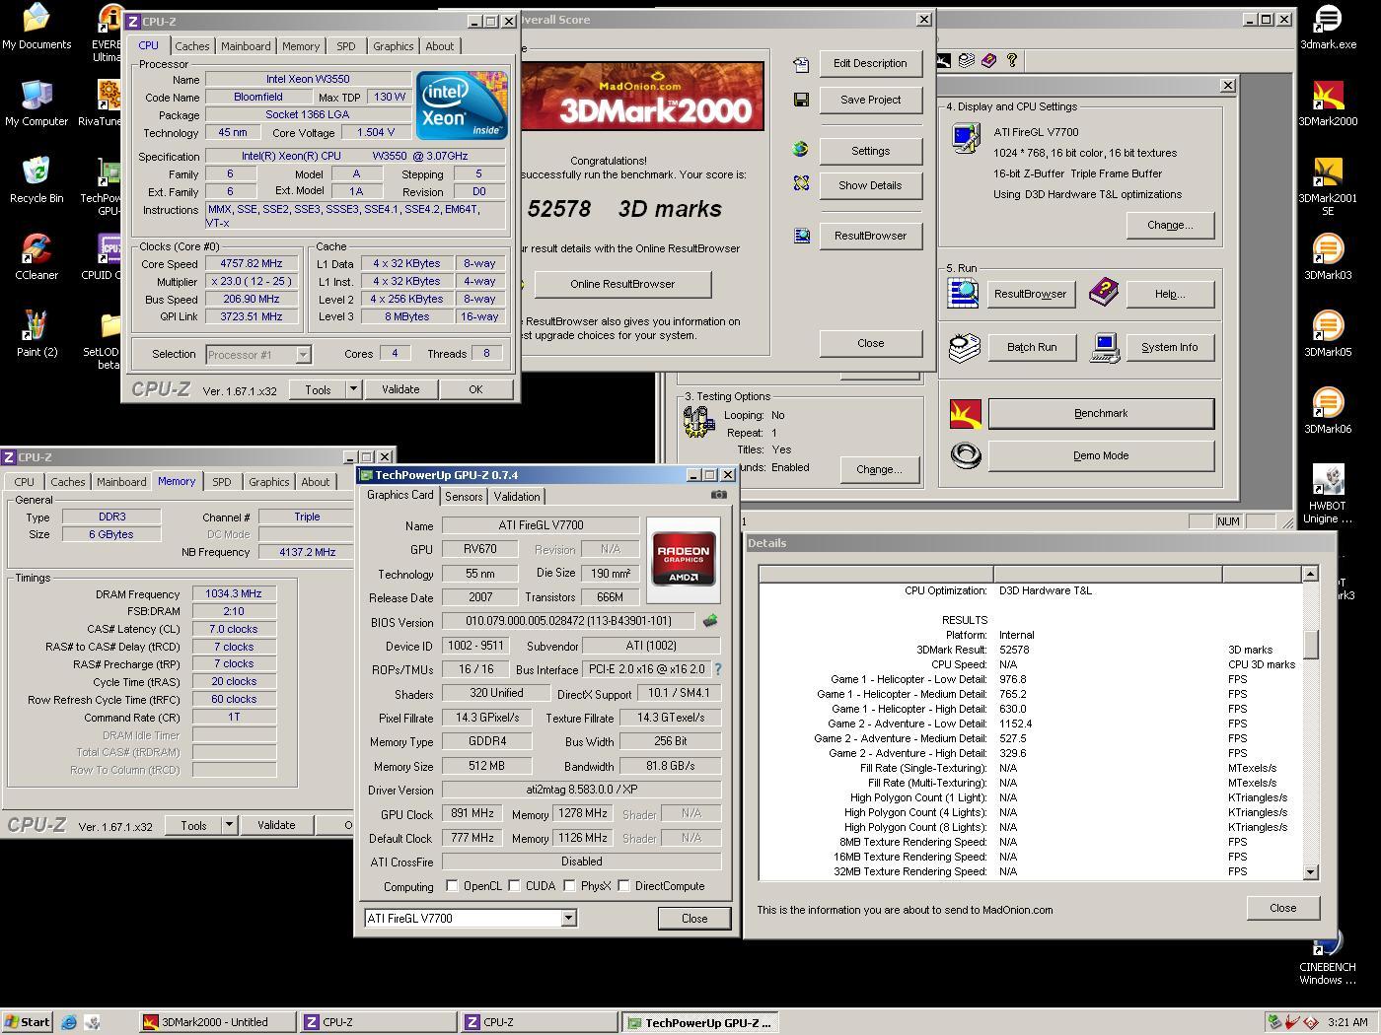Click the Edit Description document icon
The height and width of the screenshot is (1035, 1381).
click(x=801, y=64)
